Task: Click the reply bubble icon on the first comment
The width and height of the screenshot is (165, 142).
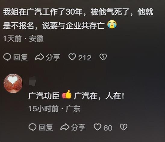Action: coord(7,57)
